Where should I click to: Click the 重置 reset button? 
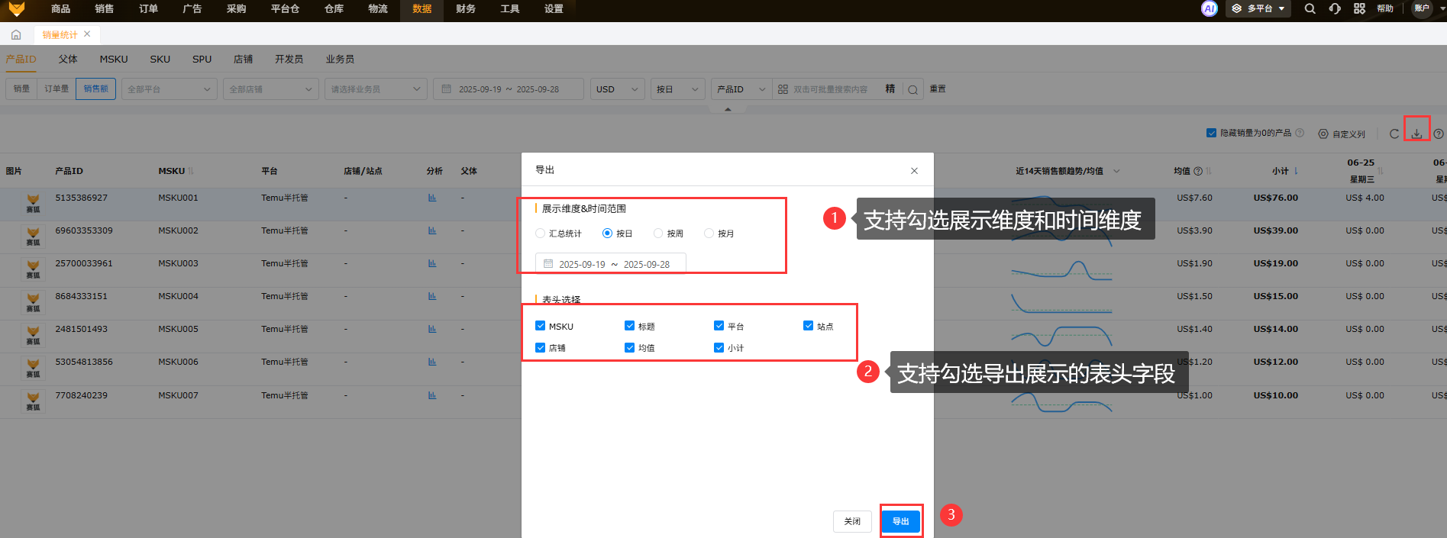pos(938,89)
